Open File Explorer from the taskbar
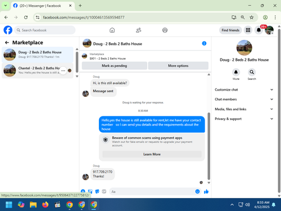281x211 pixels. (x=33, y=205)
